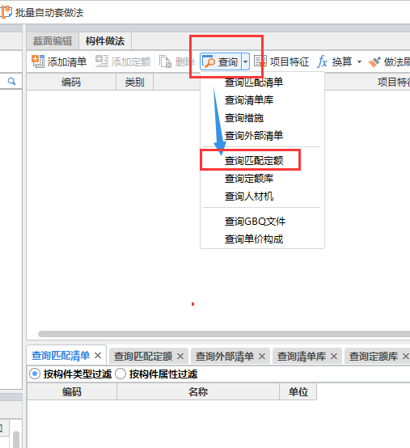
Task: Select 查询匹配定额 from the menu
Action: click(x=254, y=161)
